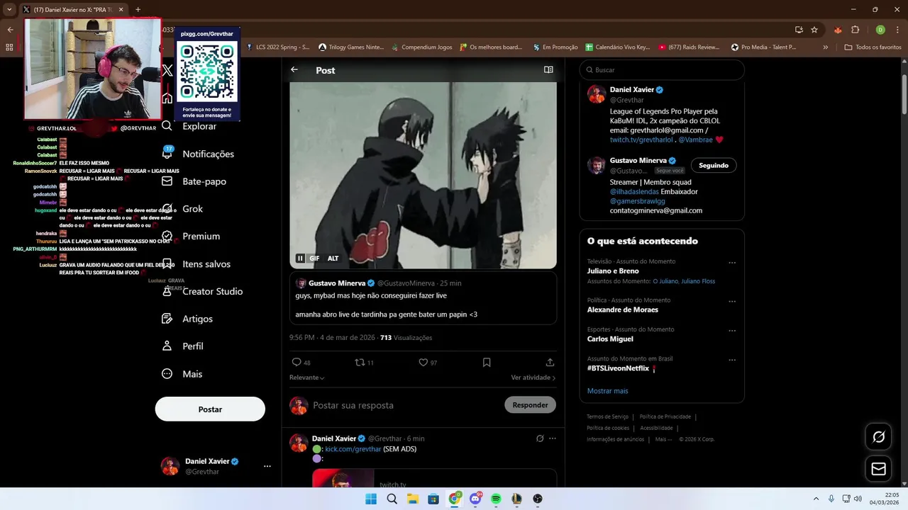This screenshot has height=510, width=908.
Task: Pause the Itachi and Sasuke GIF
Action: pos(300,259)
